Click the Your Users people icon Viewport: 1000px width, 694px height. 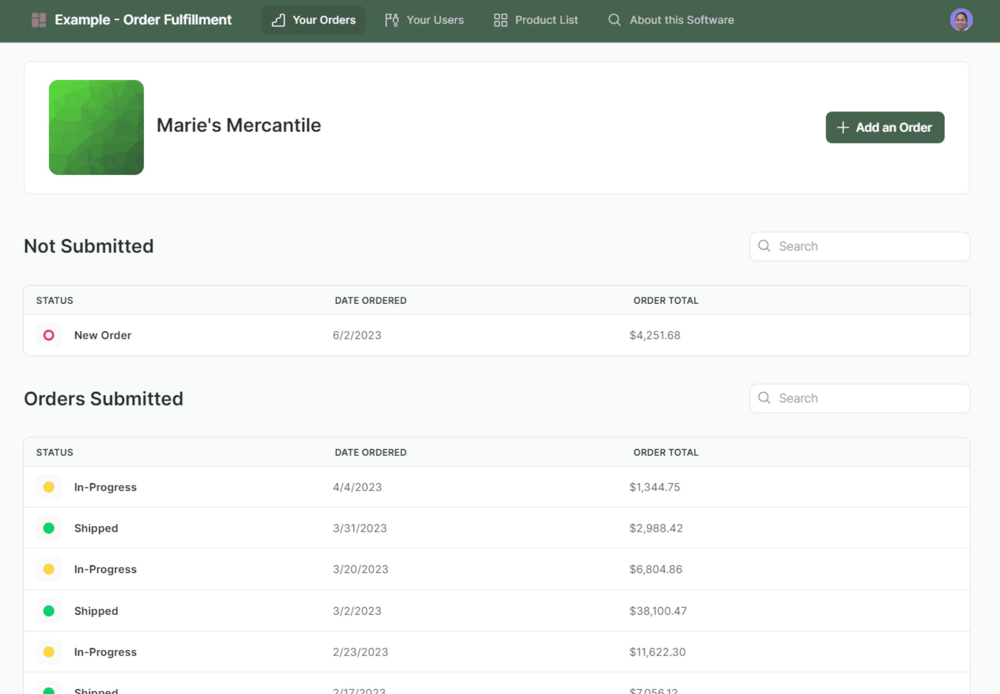[392, 20]
